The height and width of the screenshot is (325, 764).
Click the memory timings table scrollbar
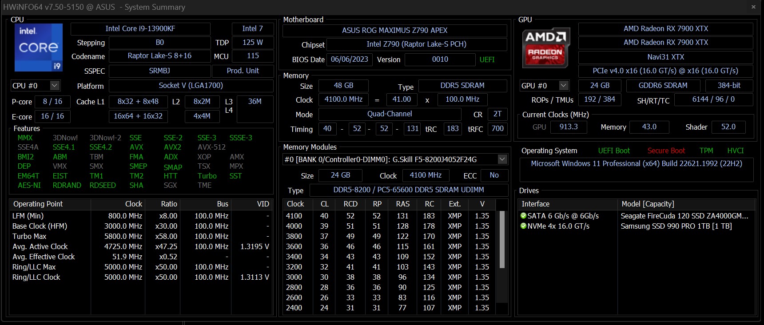(x=502, y=240)
